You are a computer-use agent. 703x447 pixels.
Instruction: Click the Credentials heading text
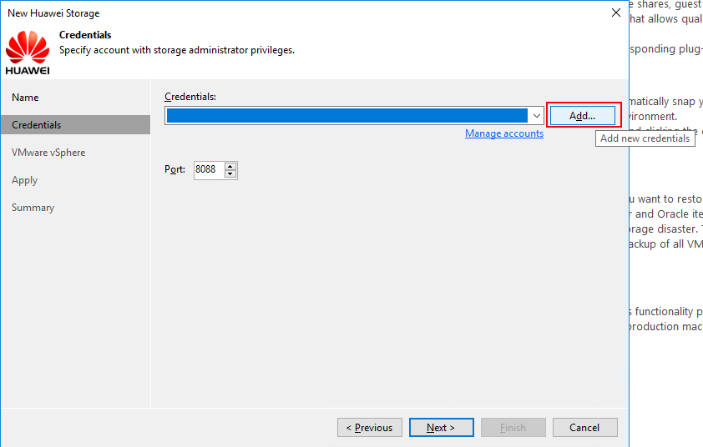pyautogui.click(x=85, y=35)
